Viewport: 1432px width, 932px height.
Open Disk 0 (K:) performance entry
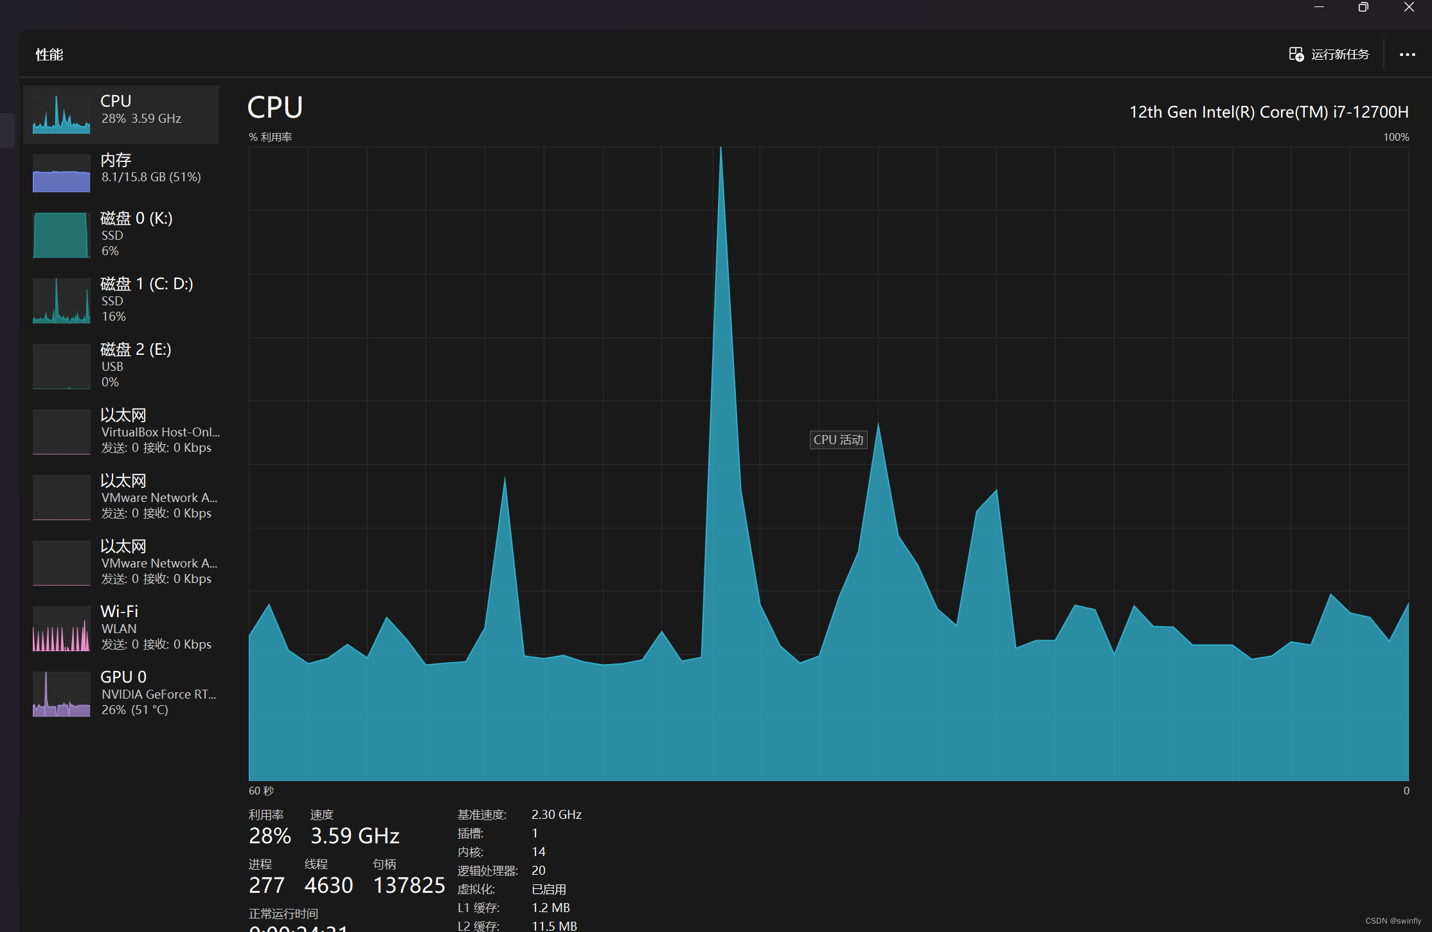pyautogui.click(x=136, y=233)
